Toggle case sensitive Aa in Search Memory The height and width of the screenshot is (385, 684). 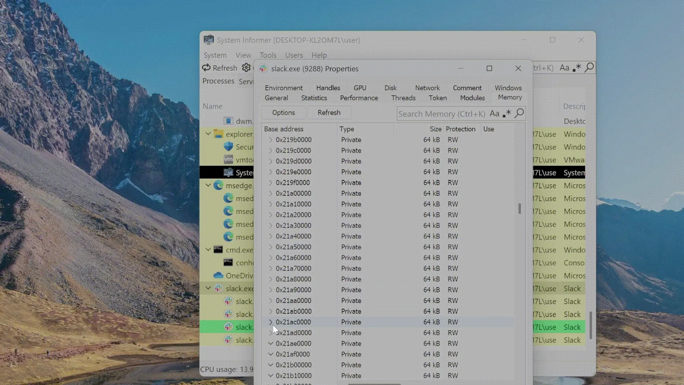[494, 114]
